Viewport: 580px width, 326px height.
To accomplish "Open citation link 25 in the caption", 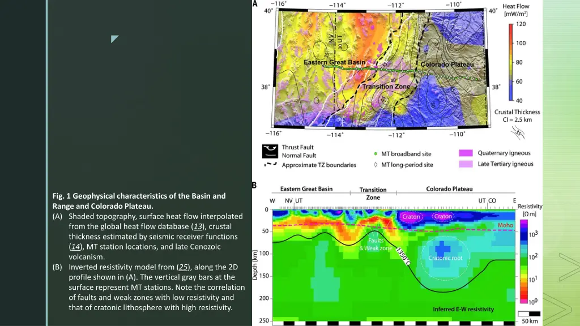I will pyautogui.click(x=183, y=267).
